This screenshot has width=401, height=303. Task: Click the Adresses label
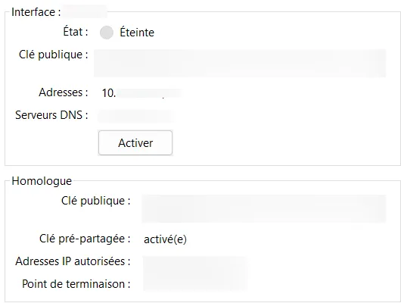tap(64, 92)
